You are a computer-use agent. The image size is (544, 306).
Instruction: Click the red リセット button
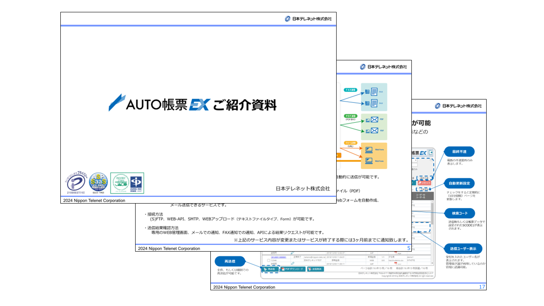pos(425,182)
